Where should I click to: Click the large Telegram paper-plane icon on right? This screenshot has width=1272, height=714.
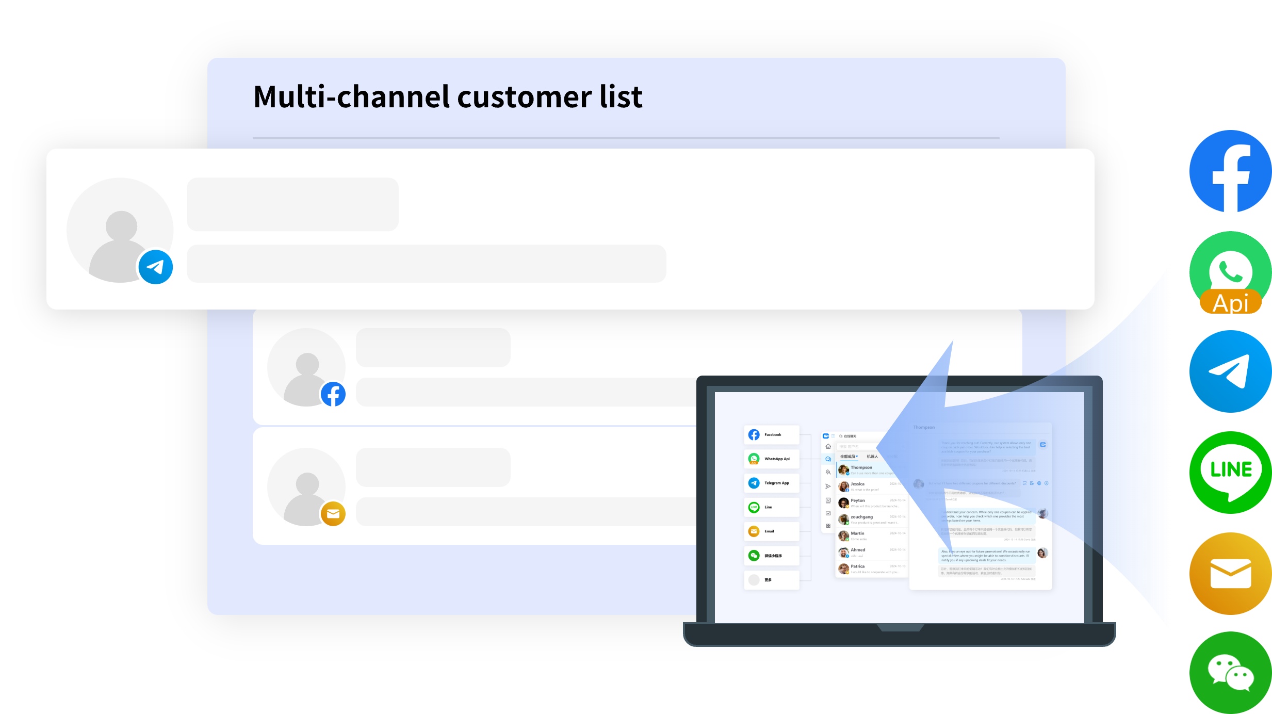click(1230, 371)
